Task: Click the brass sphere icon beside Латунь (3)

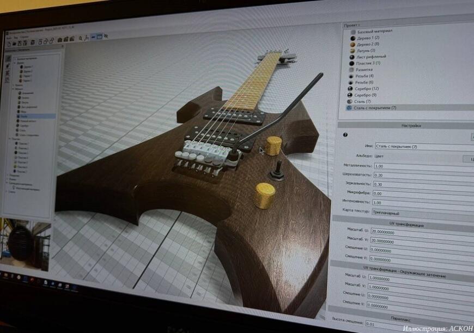Action: pos(352,51)
